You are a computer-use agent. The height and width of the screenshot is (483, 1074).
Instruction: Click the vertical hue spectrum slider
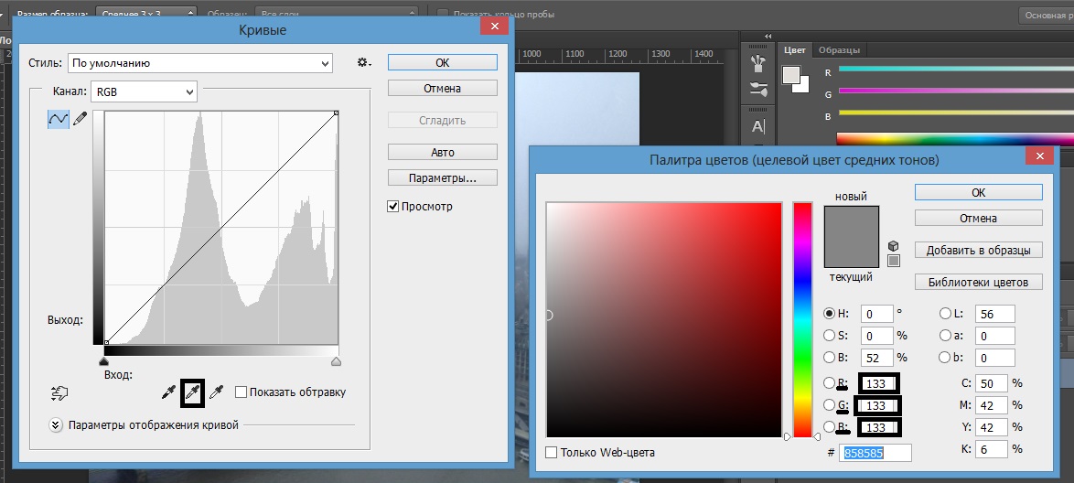(x=803, y=319)
